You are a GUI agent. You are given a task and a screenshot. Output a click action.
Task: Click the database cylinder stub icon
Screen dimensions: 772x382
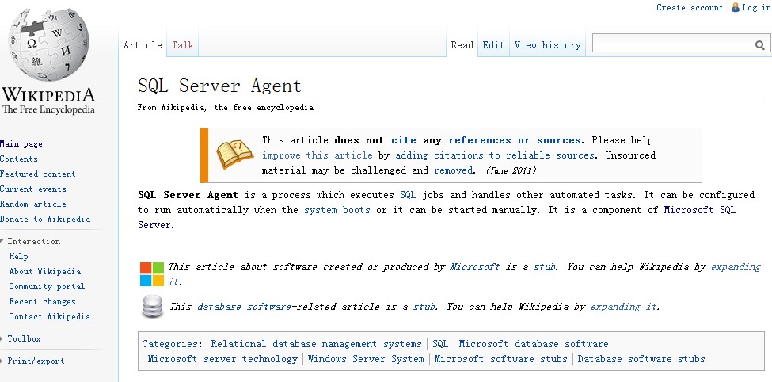pos(152,306)
